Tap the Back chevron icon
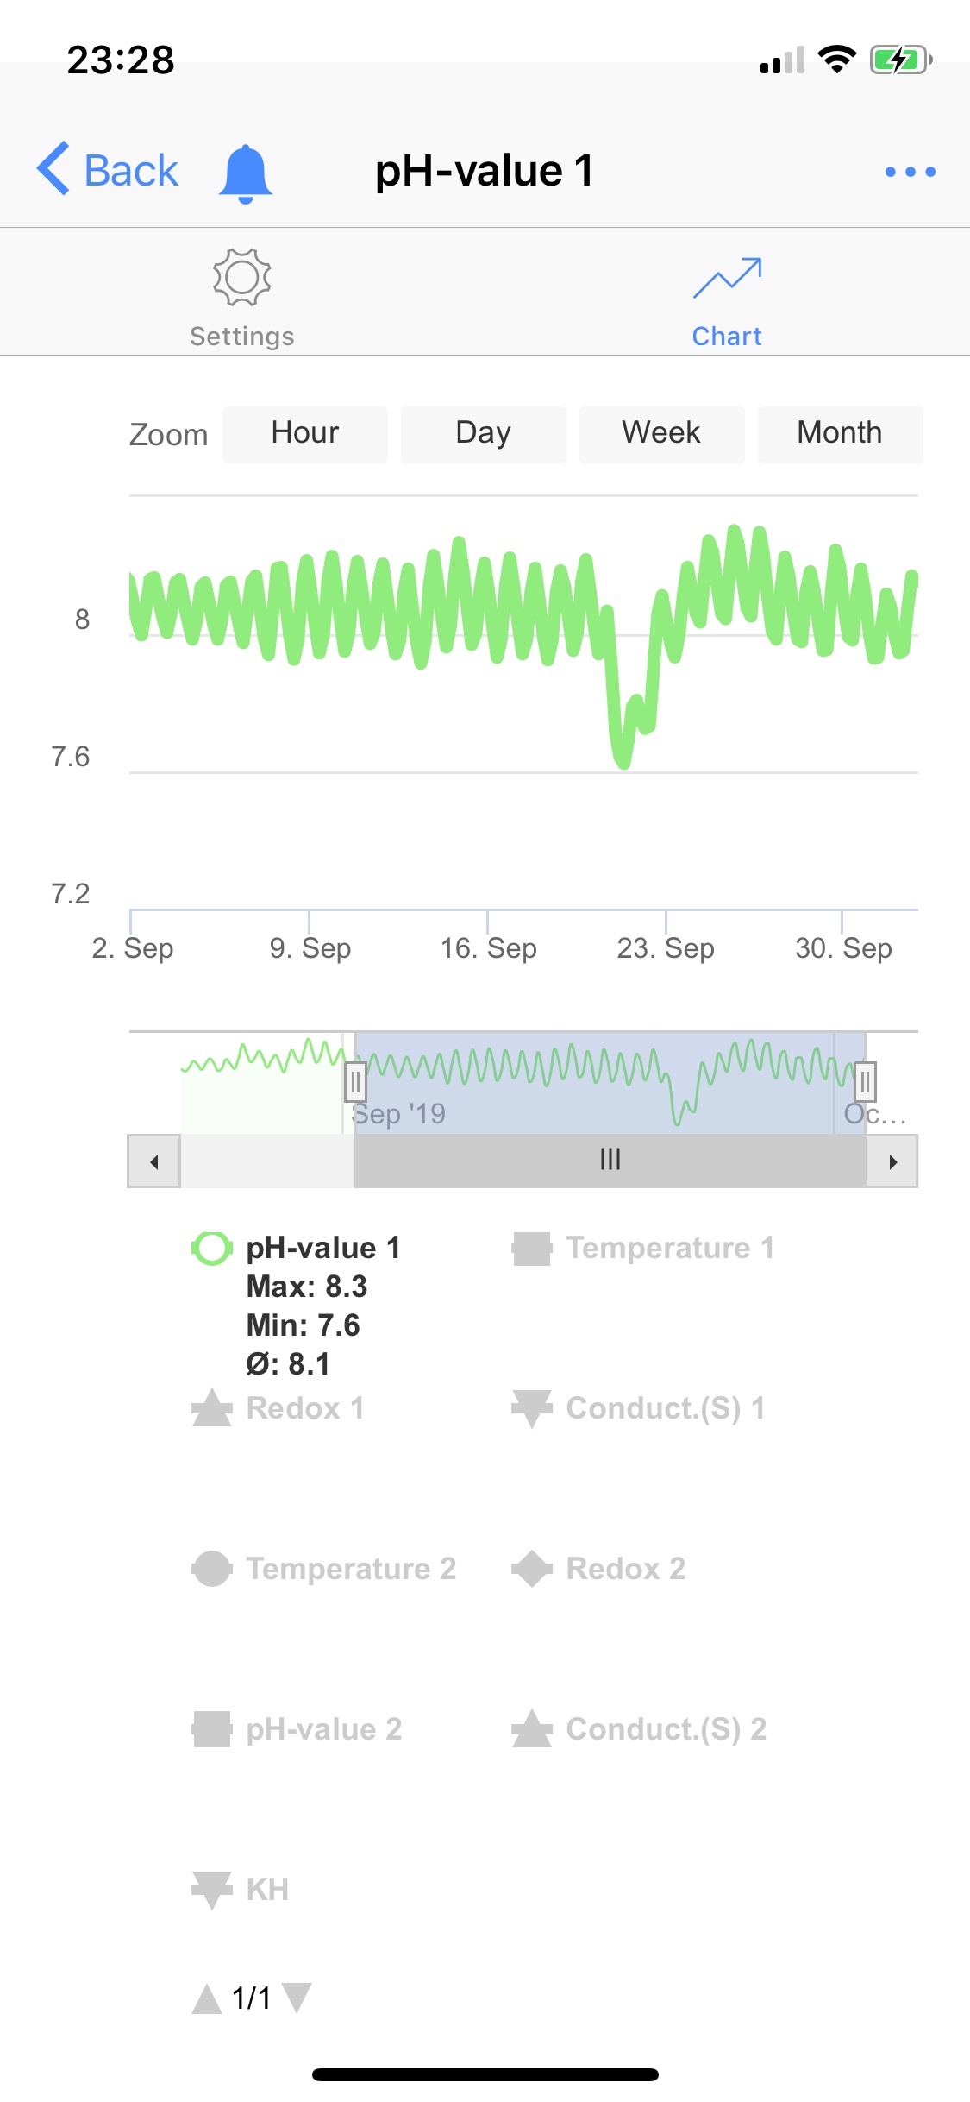Screen dimensions: 970x2102 pos(53,168)
